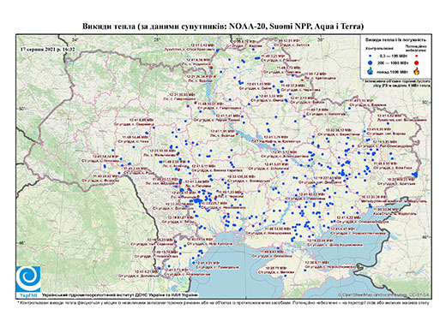Image resolution: width=446 pixels, height=315 pixels.
Task: Click the Кременчук oil refinery label
Action: coord(276,141)
